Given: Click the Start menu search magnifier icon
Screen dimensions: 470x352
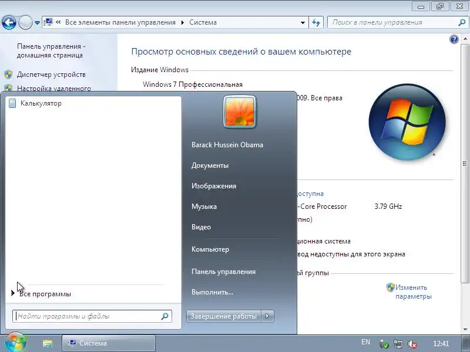Looking at the screenshot, I should [164, 316].
